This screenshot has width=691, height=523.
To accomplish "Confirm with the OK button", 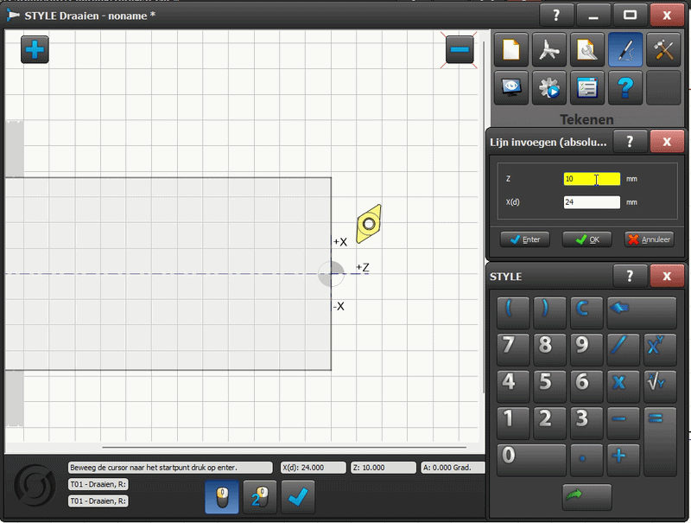I will tap(587, 239).
